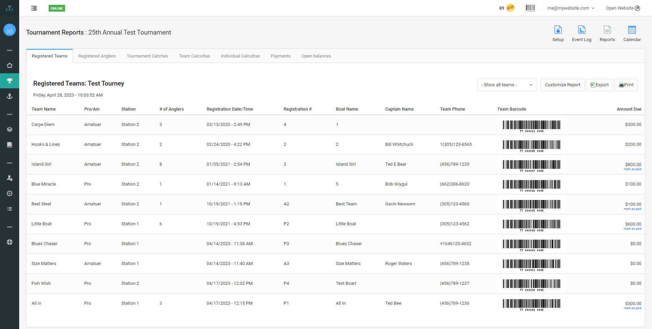The width and height of the screenshot is (652, 329).
Task: Sort by Team Name column header
Action: 44,109
